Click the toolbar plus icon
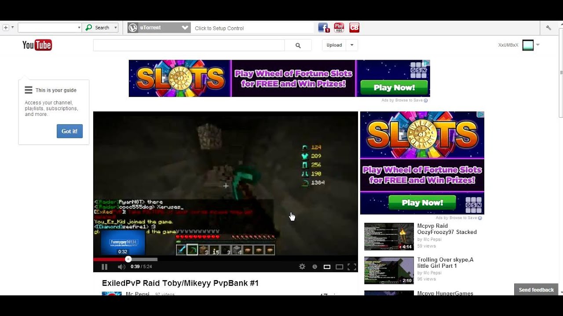The image size is (563, 316). 6,28
